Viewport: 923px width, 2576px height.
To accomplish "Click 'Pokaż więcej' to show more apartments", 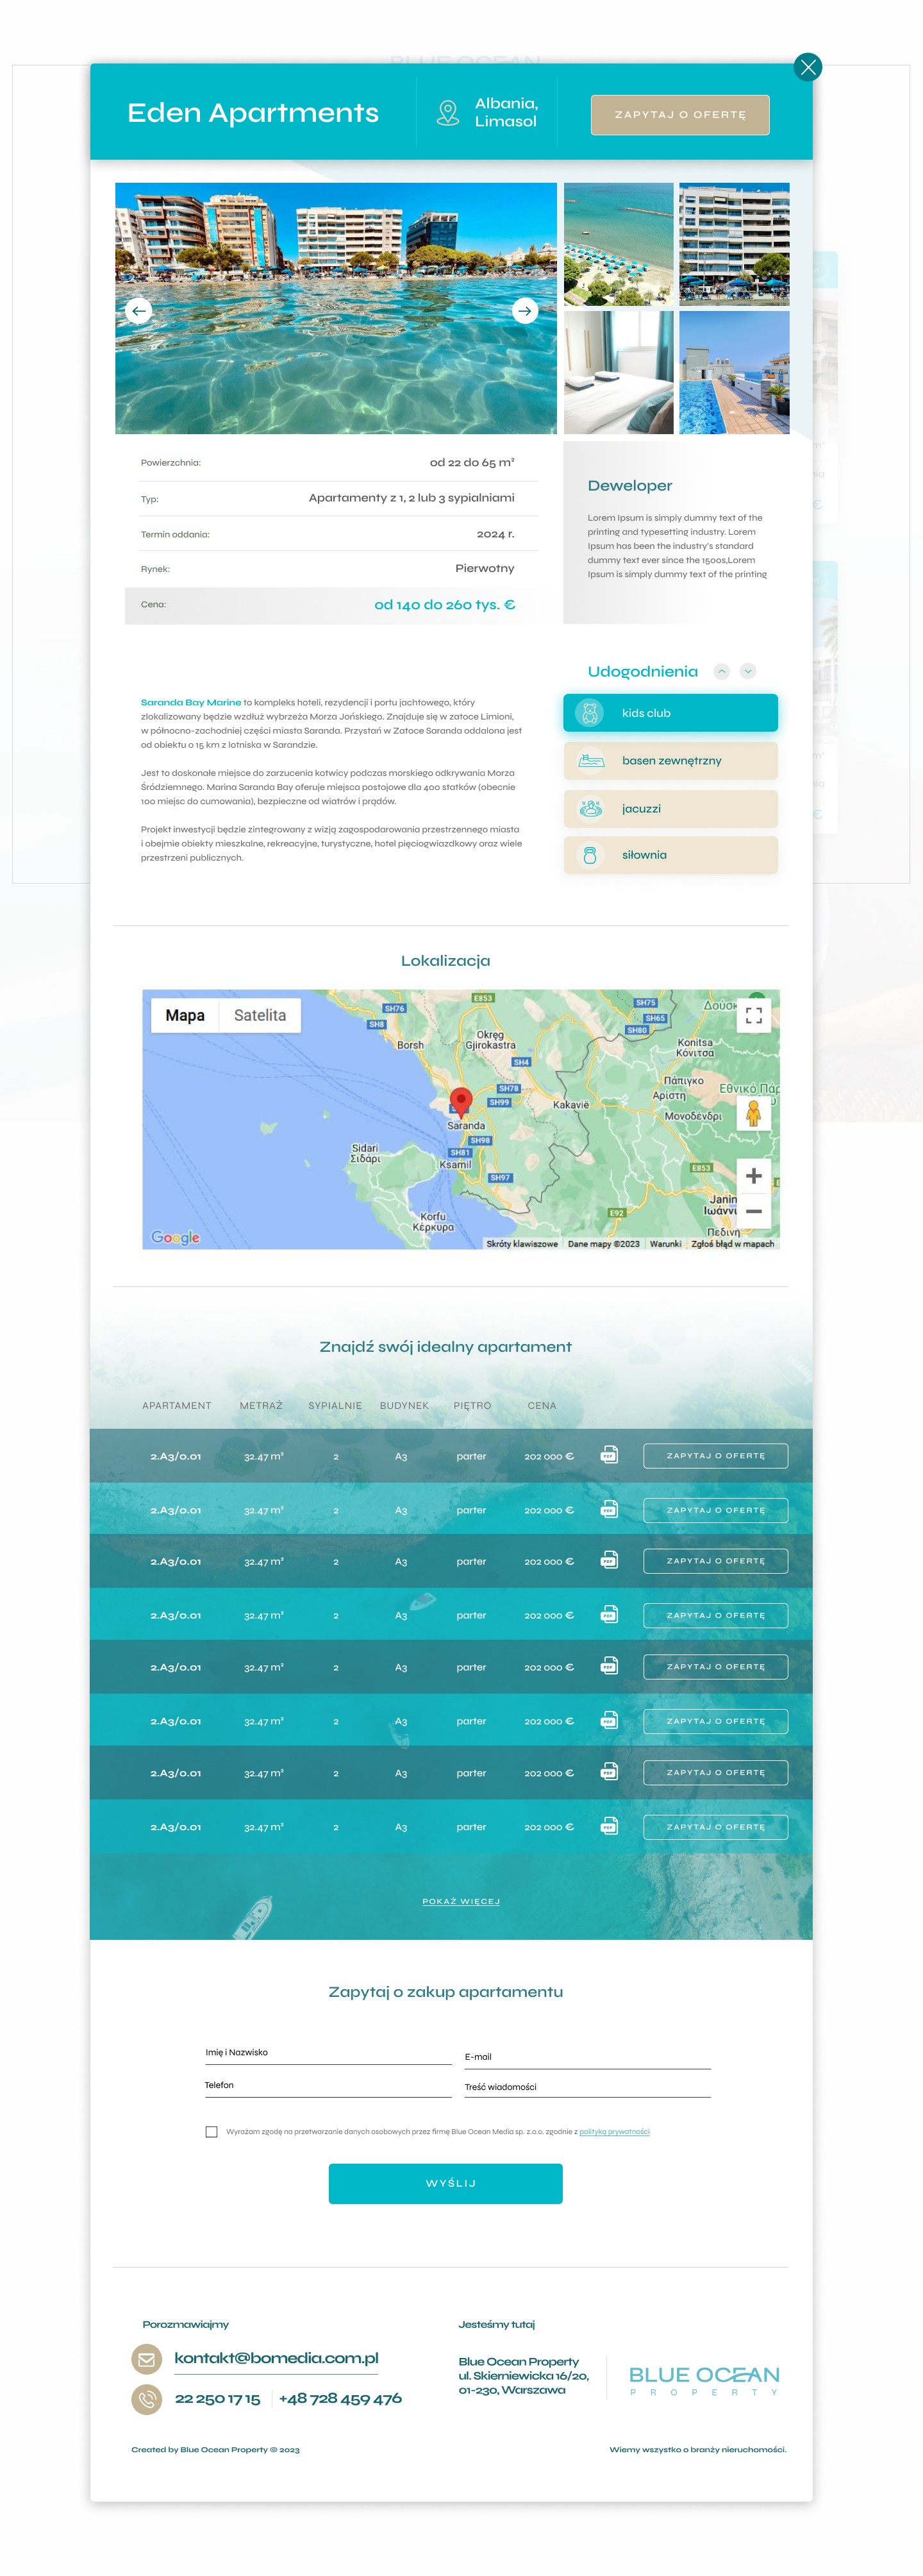I will pos(461,1901).
